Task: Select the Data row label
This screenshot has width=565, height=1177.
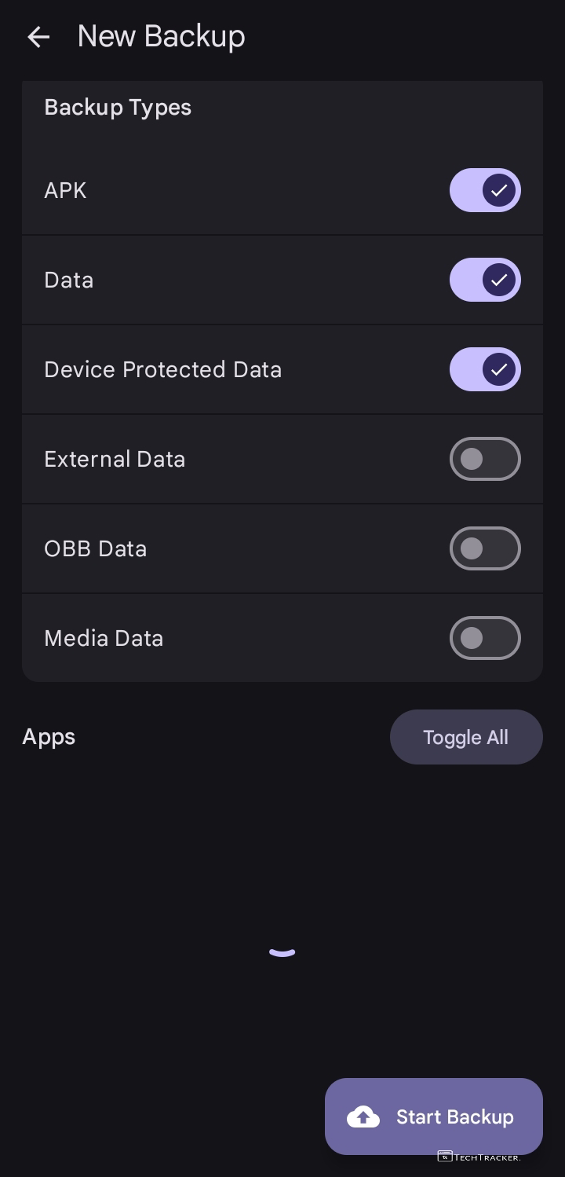Action: click(x=69, y=280)
